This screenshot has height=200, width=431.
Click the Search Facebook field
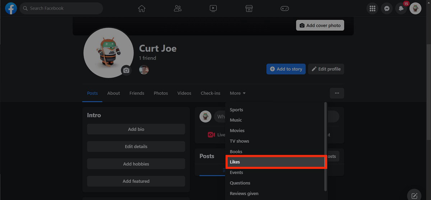click(61, 8)
